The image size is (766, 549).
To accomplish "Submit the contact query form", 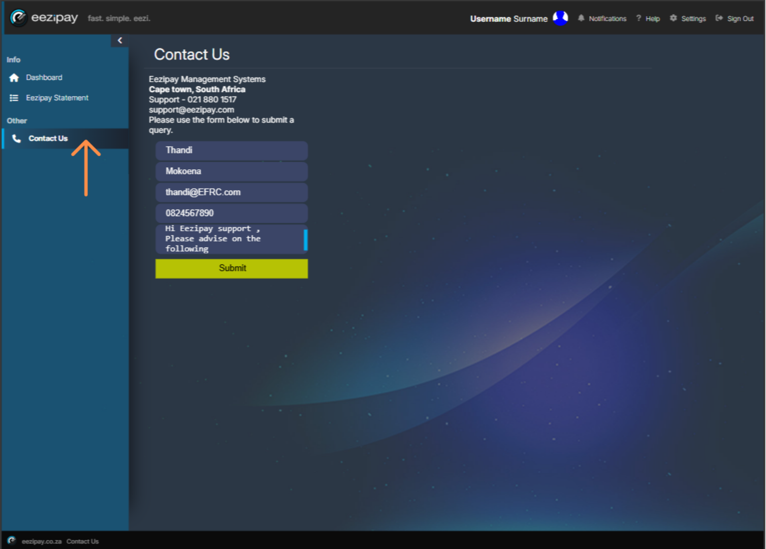I will tap(232, 268).
